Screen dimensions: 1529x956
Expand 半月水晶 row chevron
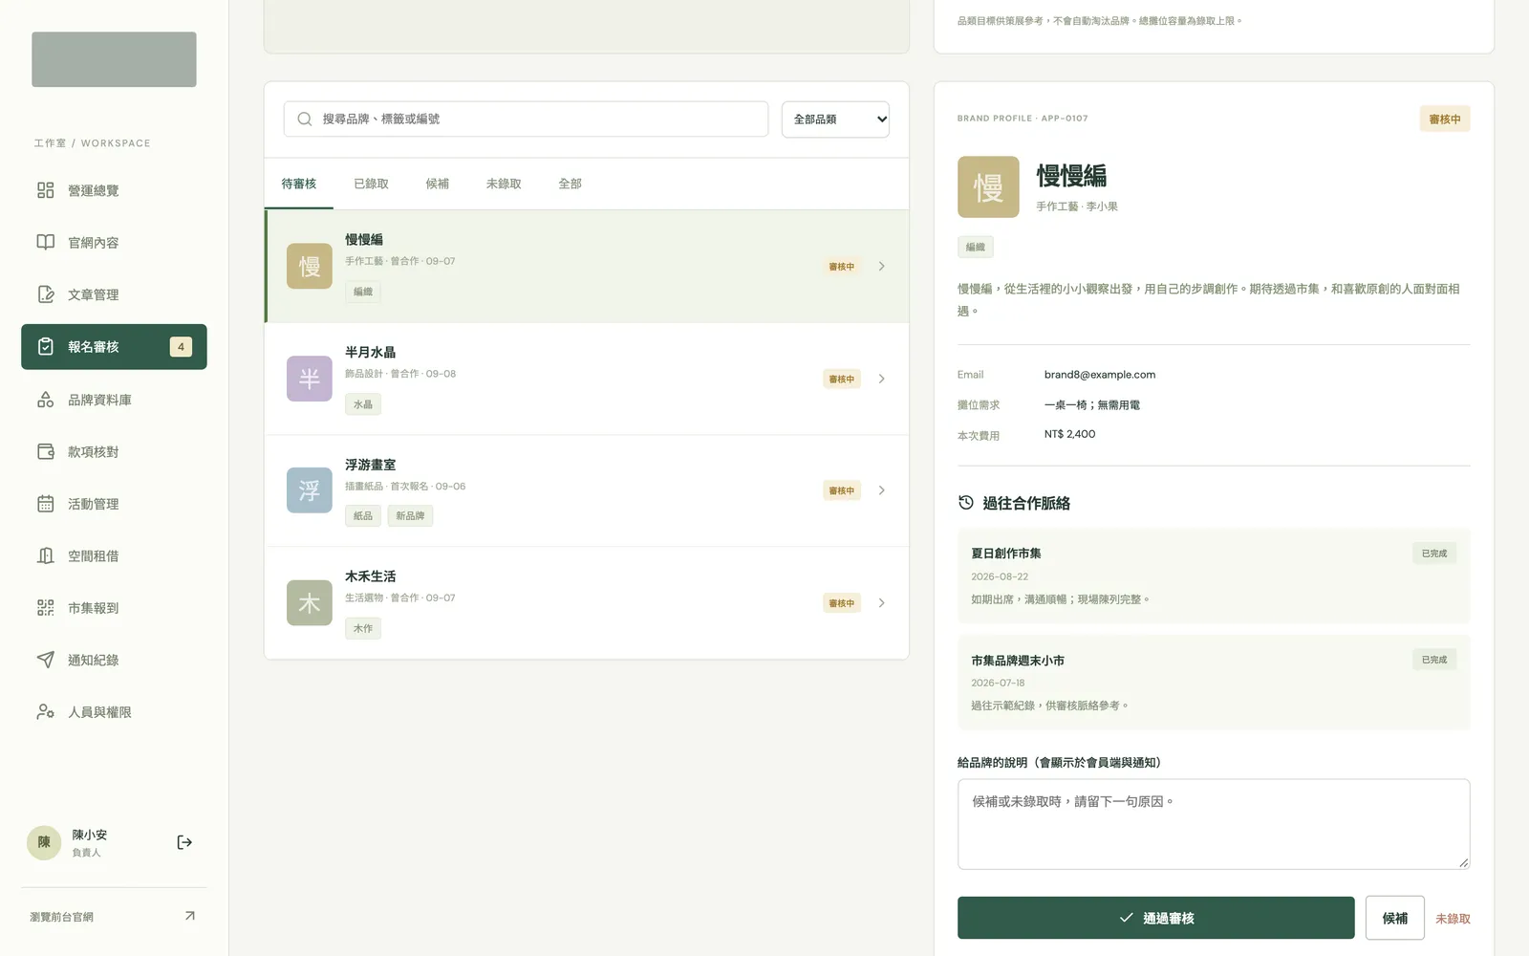881,379
